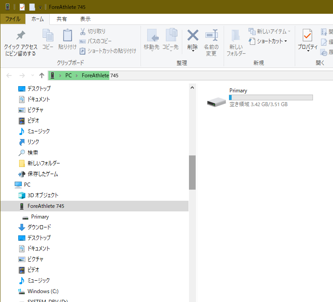Select ForeAthlete 745 in the navigation tree
Screen dimensions: 333x302
95,206
